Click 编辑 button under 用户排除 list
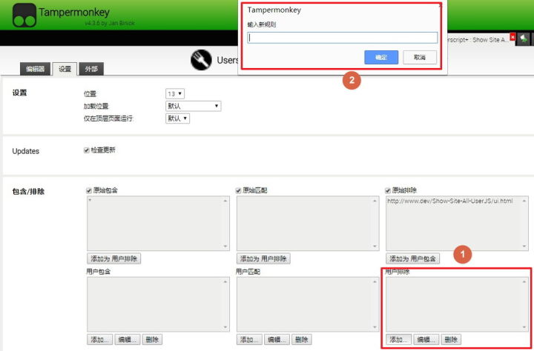 tap(426, 339)
